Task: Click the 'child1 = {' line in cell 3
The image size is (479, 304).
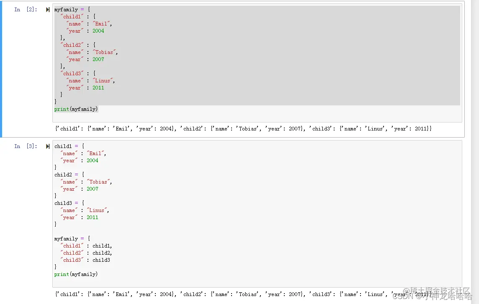Action: click(x=70, y=146)
